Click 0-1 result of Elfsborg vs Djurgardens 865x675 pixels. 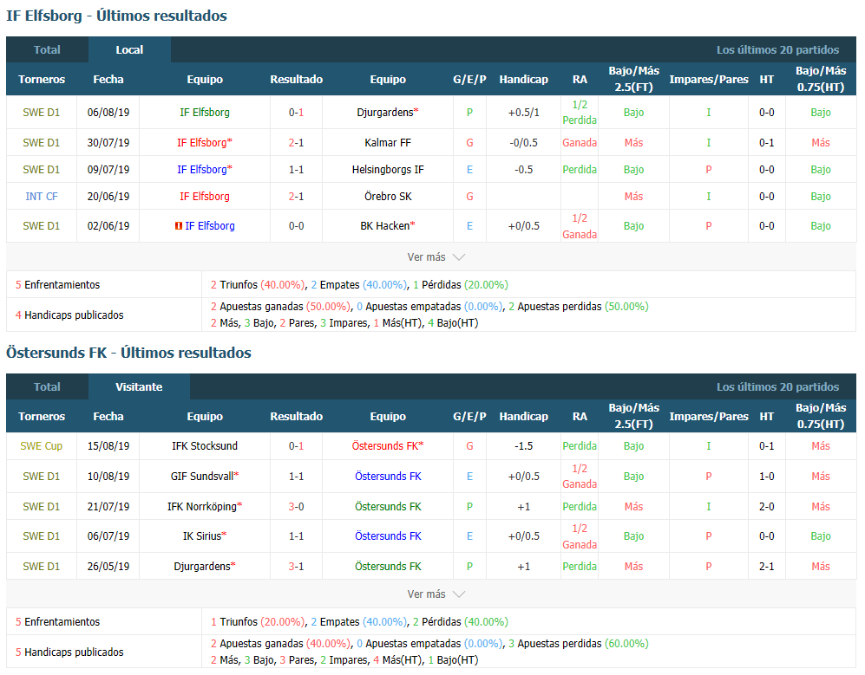point(296,113)
